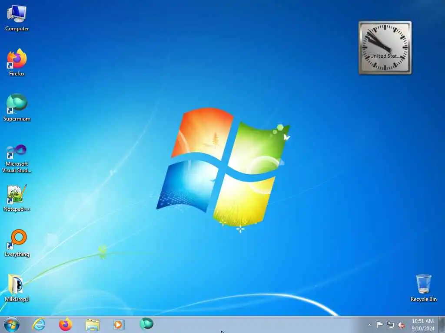This screenshot has height=333, width=445.
Task: Select the Microsoft Visual Studio shortcut
Action: pyautogui.click(x=17, y=159)
